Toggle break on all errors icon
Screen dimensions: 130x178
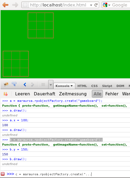(x=6, y=94)
